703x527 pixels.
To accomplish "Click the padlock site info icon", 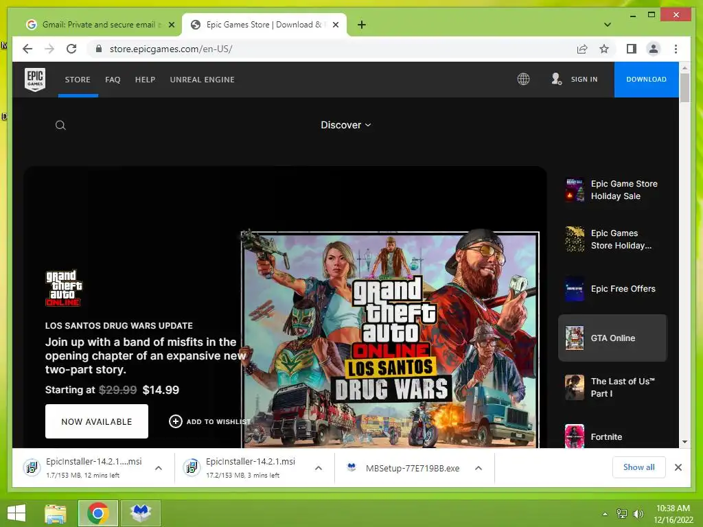I will pos(99,49).
